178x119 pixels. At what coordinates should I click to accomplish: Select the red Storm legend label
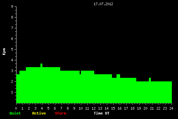coord(61,113)
